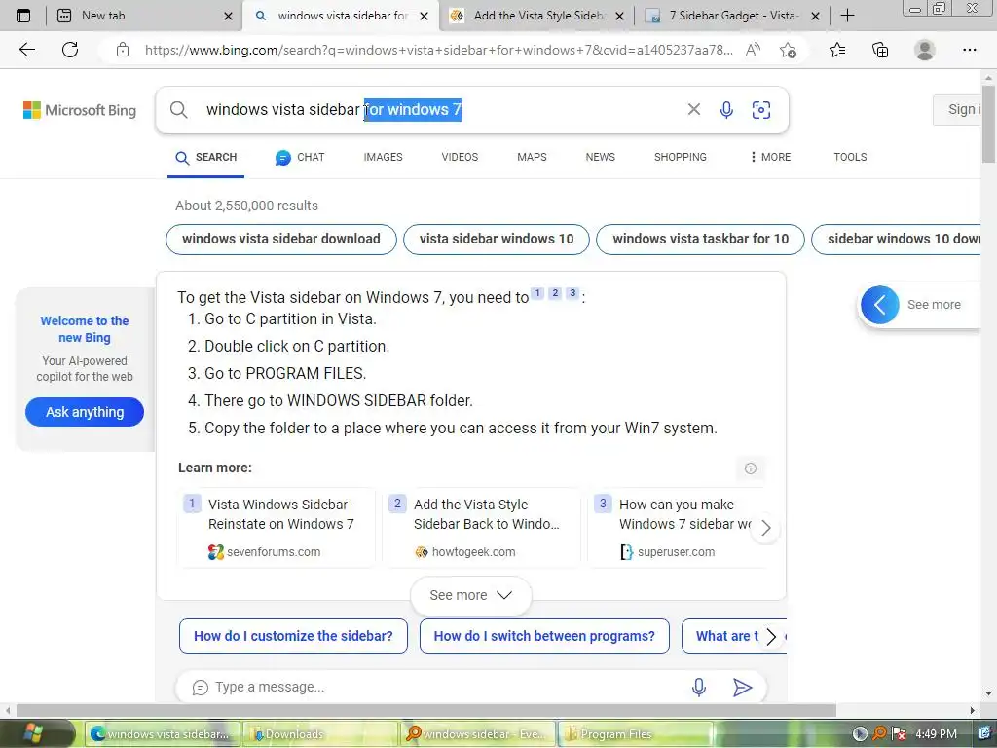Start visual search camera icon
Screen dimensions: 997x748
coord(761,109)
